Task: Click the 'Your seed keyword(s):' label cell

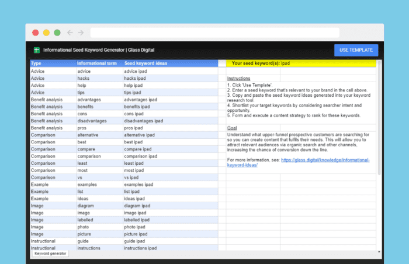Action: 253,63
